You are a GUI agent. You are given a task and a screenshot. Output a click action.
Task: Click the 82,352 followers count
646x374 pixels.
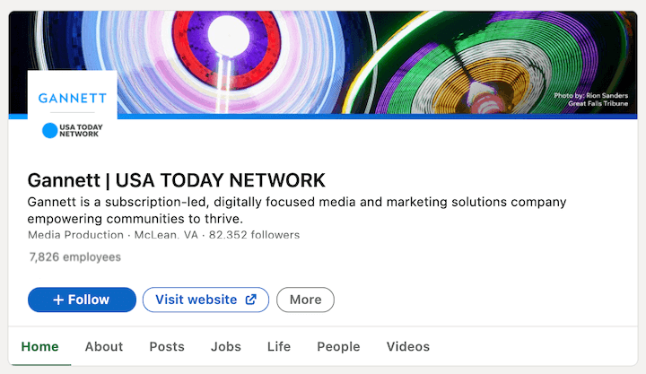click(x=255, y=235)
